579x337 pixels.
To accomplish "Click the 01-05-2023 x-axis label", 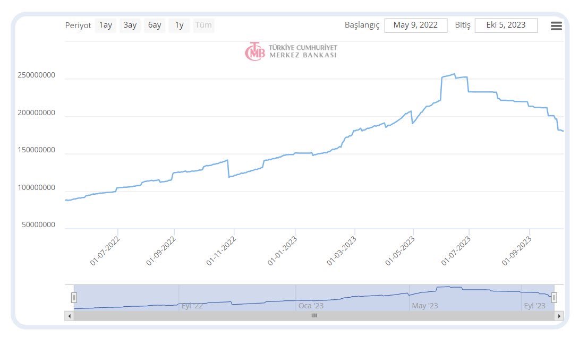I will pyautogui.click(x=400, y=251).
